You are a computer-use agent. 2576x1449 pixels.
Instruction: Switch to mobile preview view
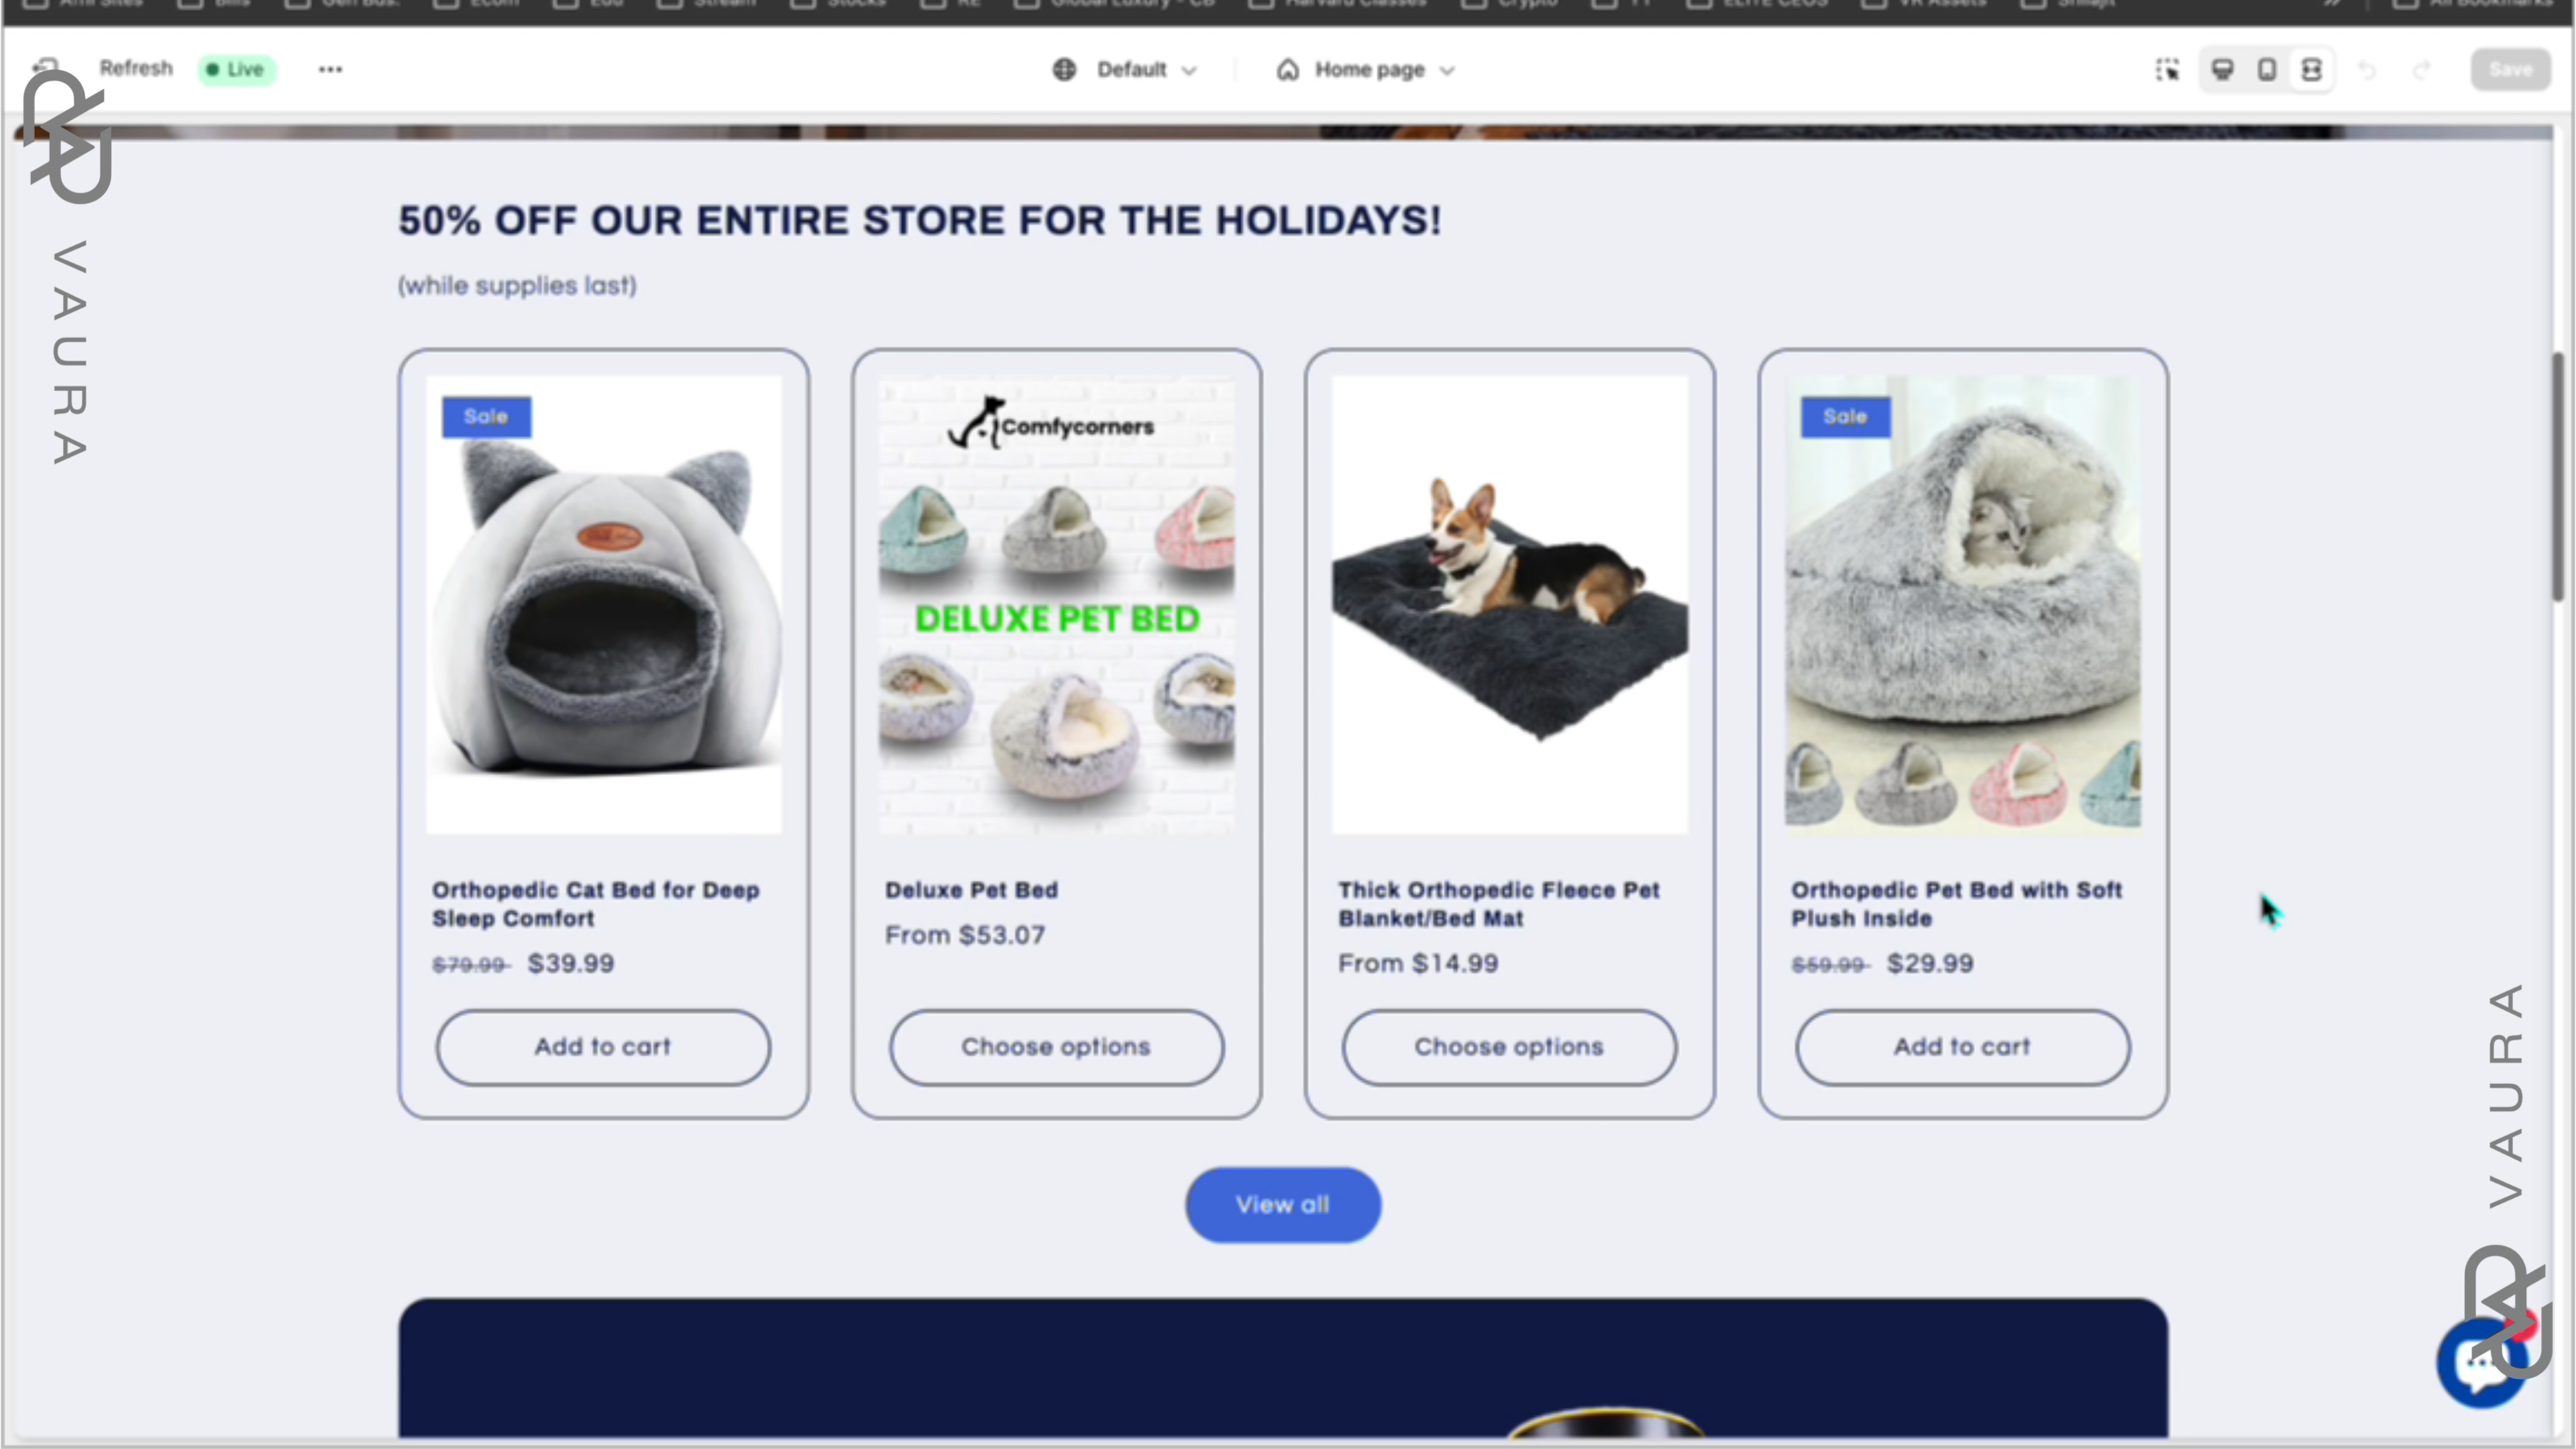point(2267,70)
